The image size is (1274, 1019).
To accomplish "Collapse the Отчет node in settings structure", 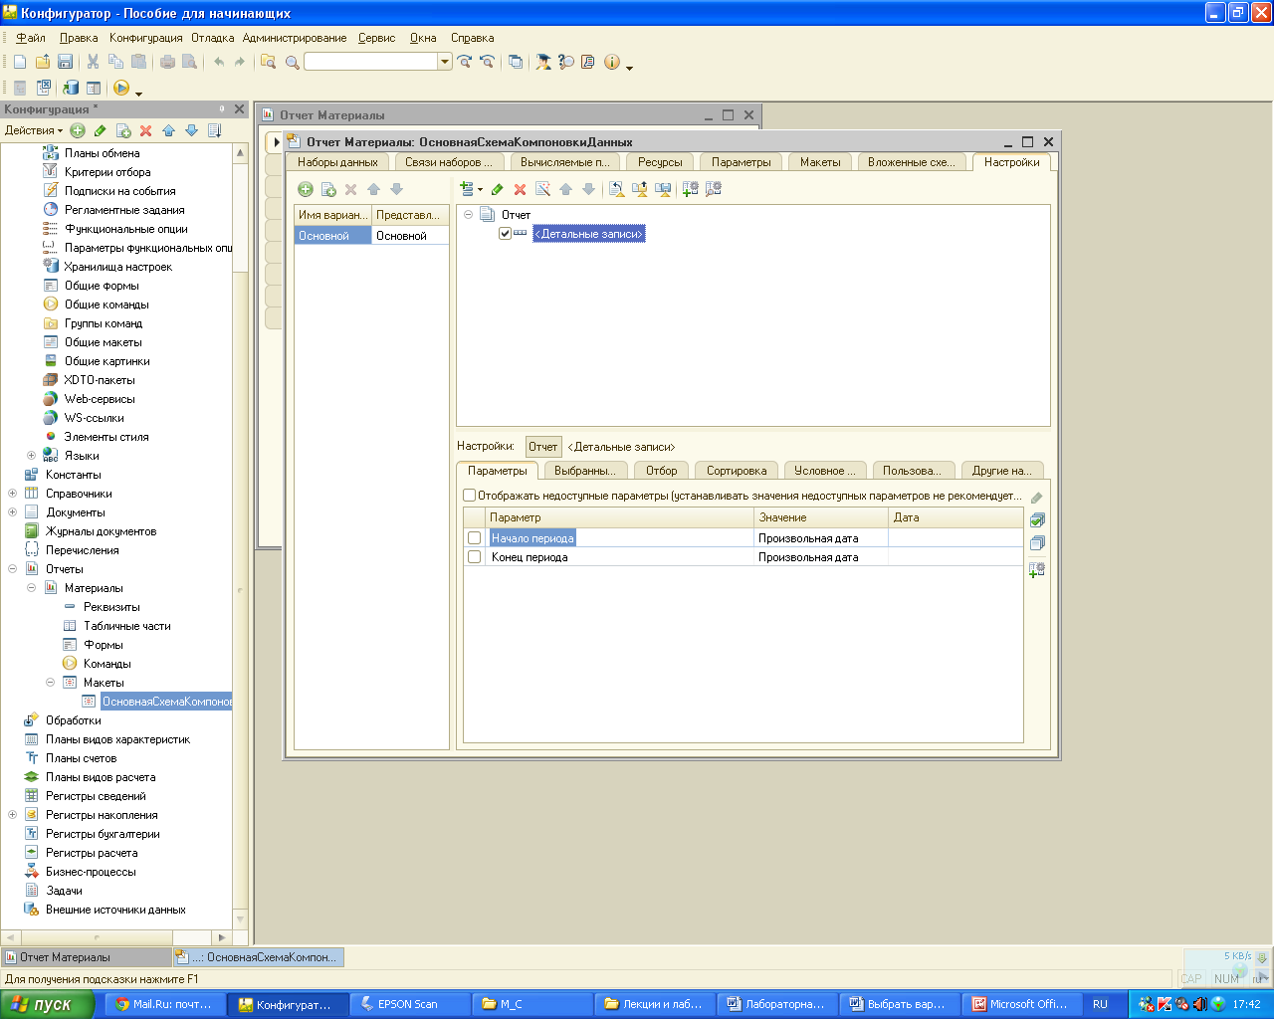I will (x=469, y=215).
